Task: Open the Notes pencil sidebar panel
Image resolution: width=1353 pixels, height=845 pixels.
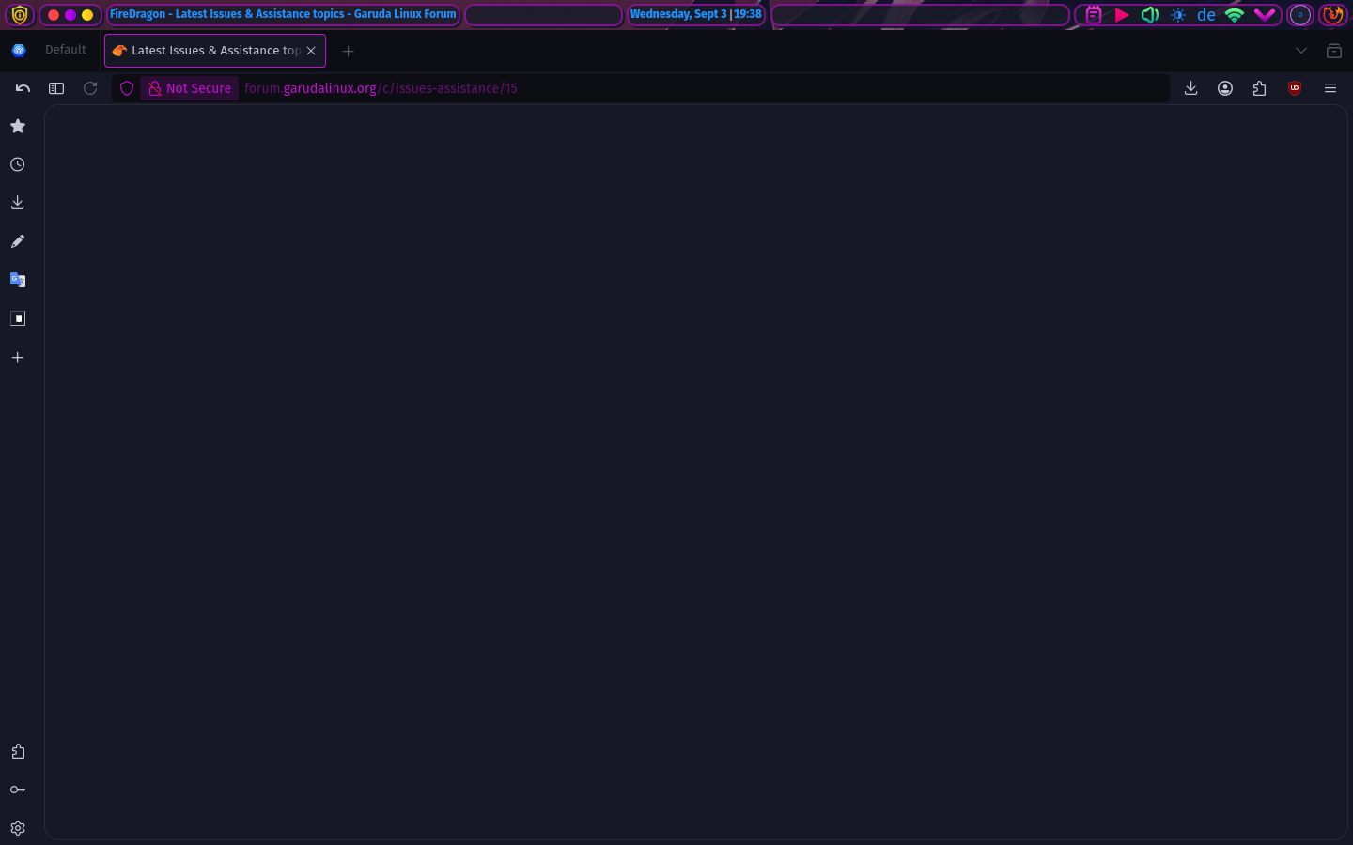Action: tap(18, 241)
